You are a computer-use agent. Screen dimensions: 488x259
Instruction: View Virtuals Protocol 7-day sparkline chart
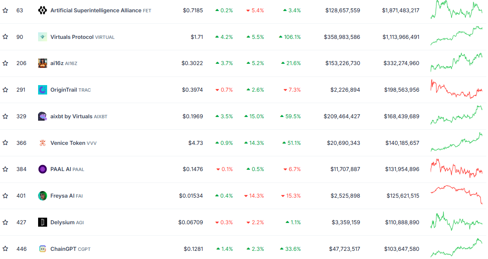point(456,36)
